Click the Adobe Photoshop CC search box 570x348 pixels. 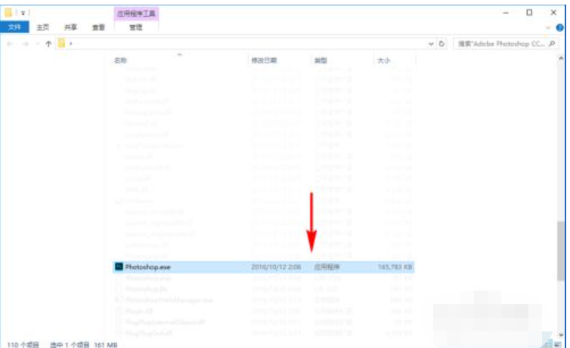click(500, 44)
